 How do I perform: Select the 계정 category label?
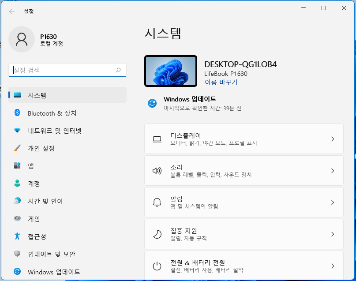(34, 184)
